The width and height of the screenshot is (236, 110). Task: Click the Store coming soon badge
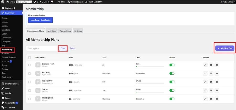24,2
